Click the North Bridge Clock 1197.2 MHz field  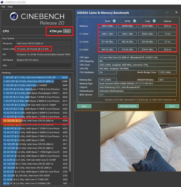[x=167, y=72]
